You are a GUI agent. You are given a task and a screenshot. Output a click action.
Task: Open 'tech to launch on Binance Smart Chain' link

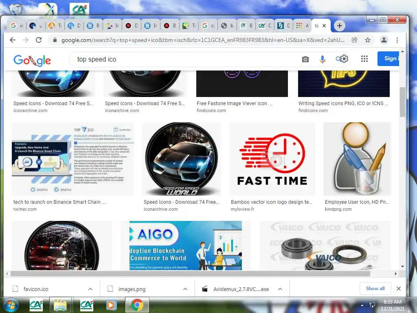pyautogui.click(x=59, y=202)
